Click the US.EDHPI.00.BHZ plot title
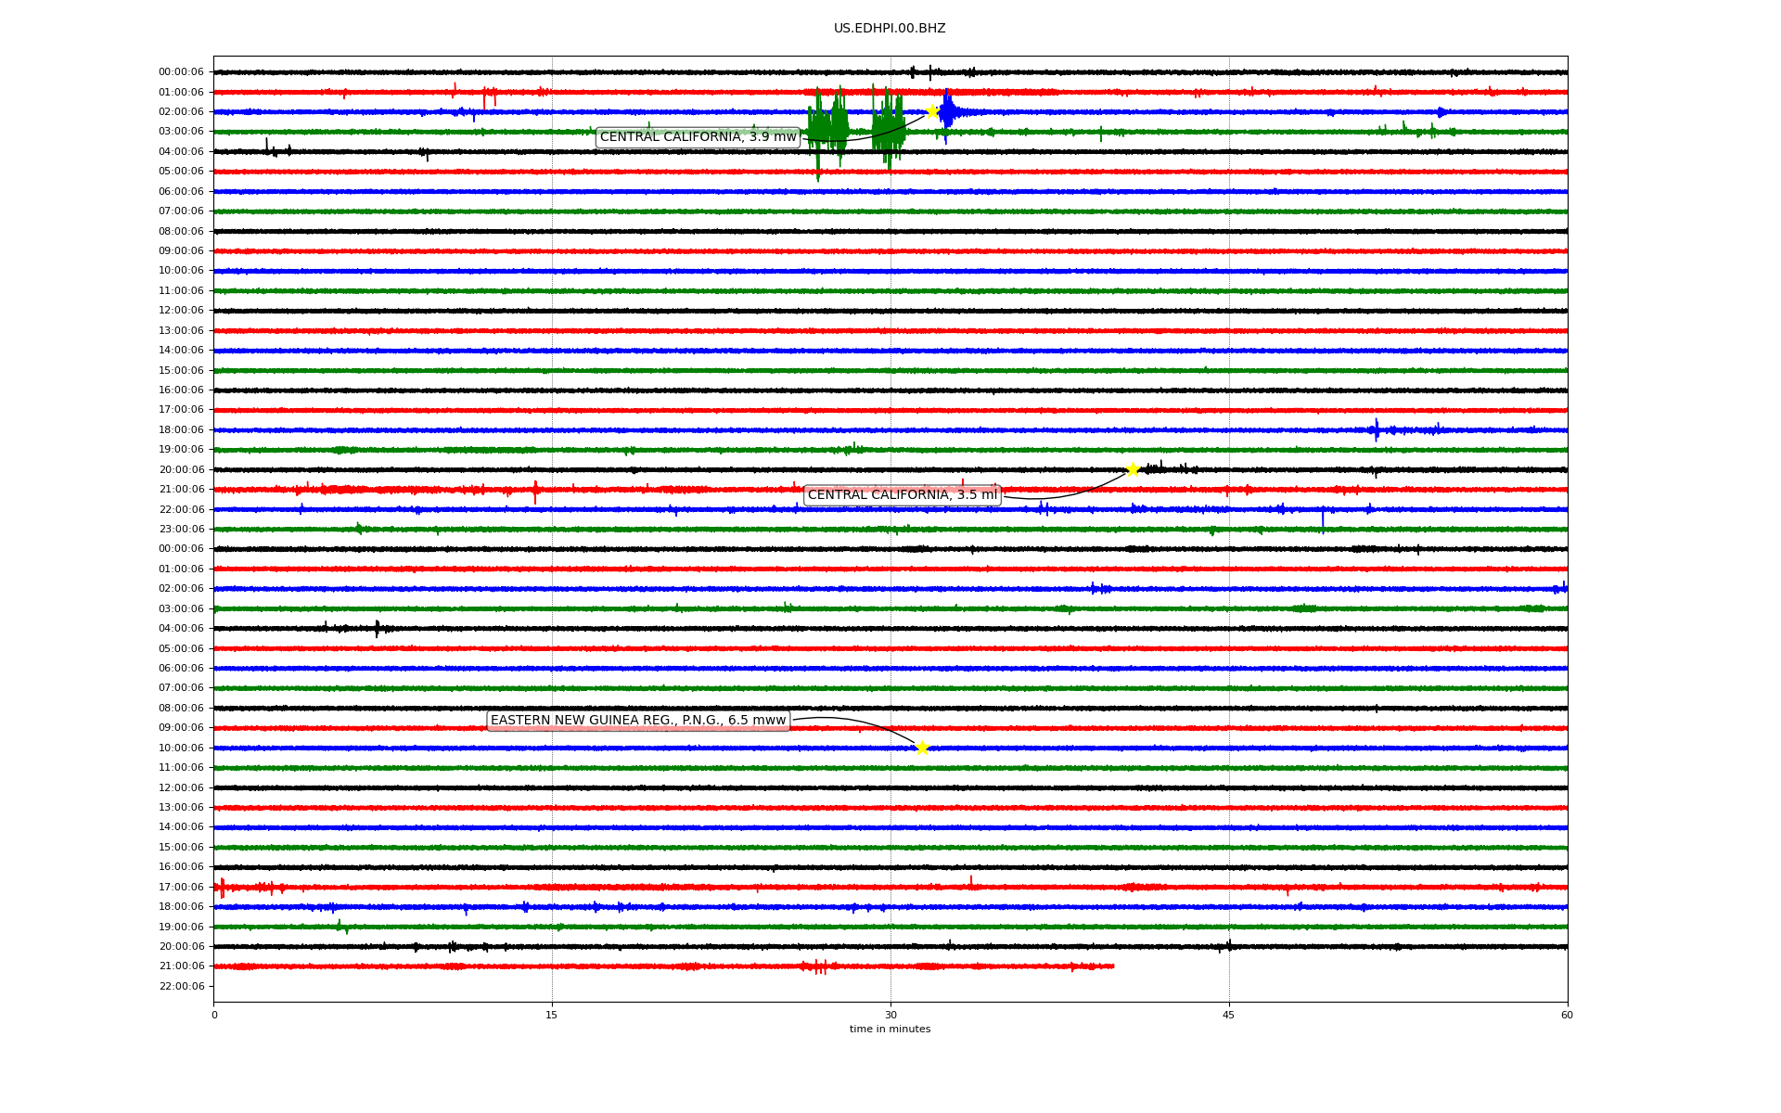 click(x=890, y=29)
